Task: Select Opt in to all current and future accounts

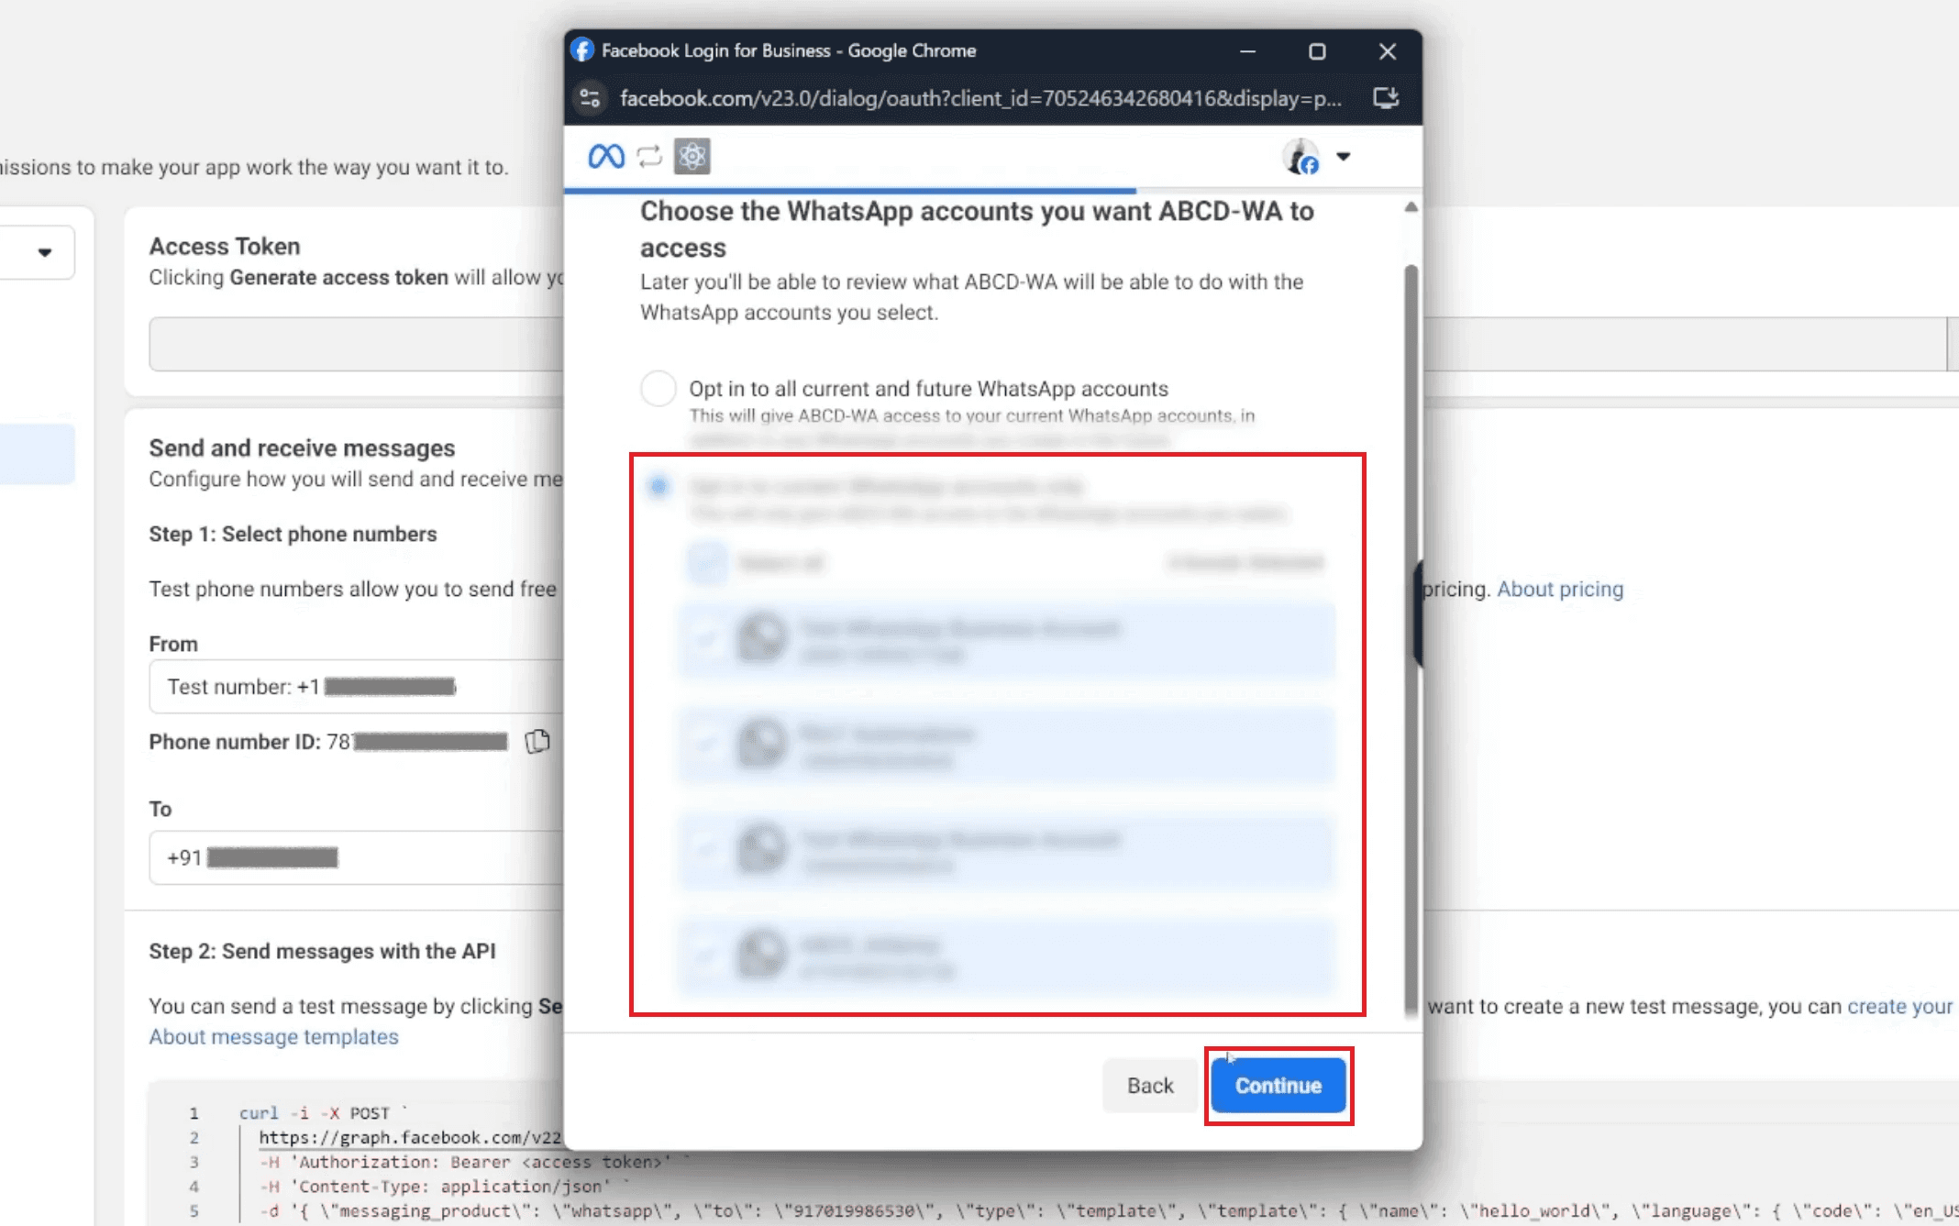Action: coord(658,389)
